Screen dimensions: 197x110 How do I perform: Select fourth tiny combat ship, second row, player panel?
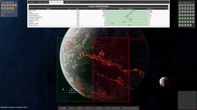pyautogui.click(x=10, y=8)
